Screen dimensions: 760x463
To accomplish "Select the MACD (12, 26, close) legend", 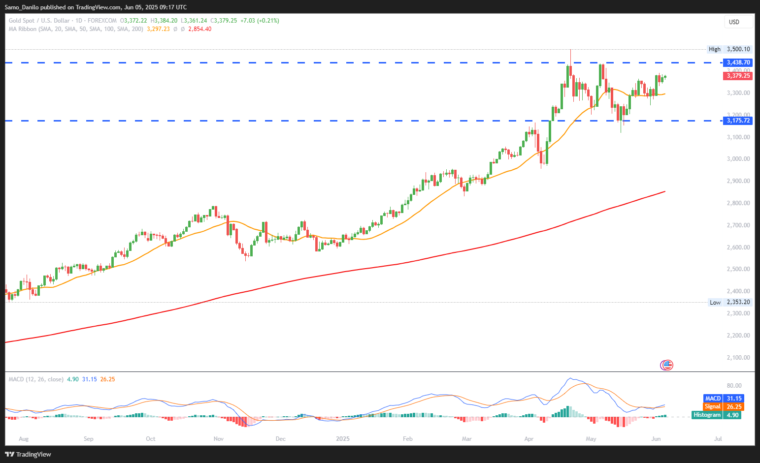I will [x=36, y=379].
